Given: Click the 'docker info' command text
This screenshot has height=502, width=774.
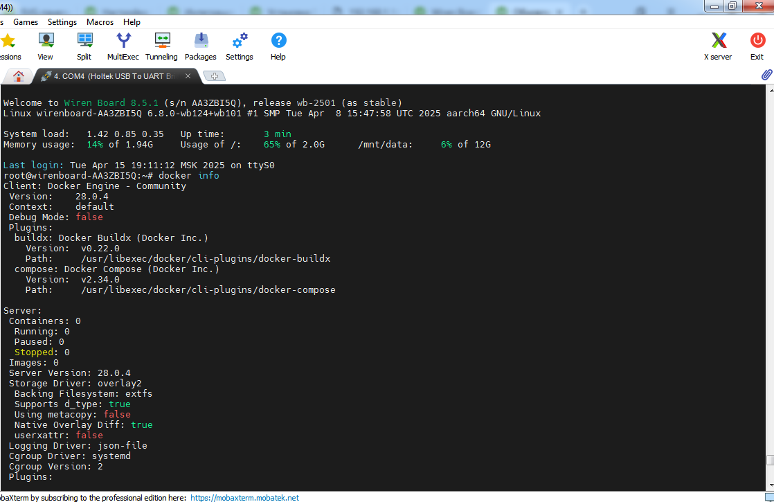Looking at the screenshot, I should click(188, 176).
